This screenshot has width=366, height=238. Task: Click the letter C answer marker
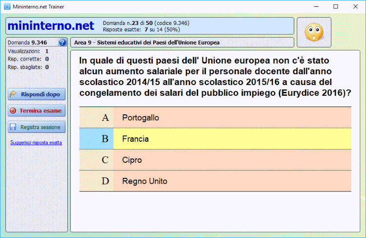(105, 160)
